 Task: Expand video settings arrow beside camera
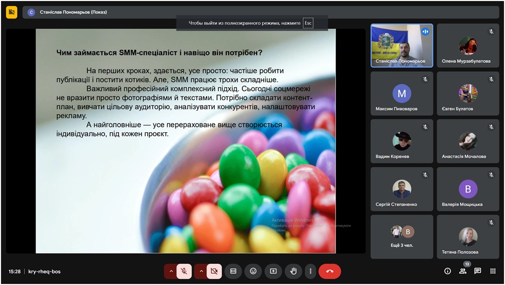tap(201, 271)
